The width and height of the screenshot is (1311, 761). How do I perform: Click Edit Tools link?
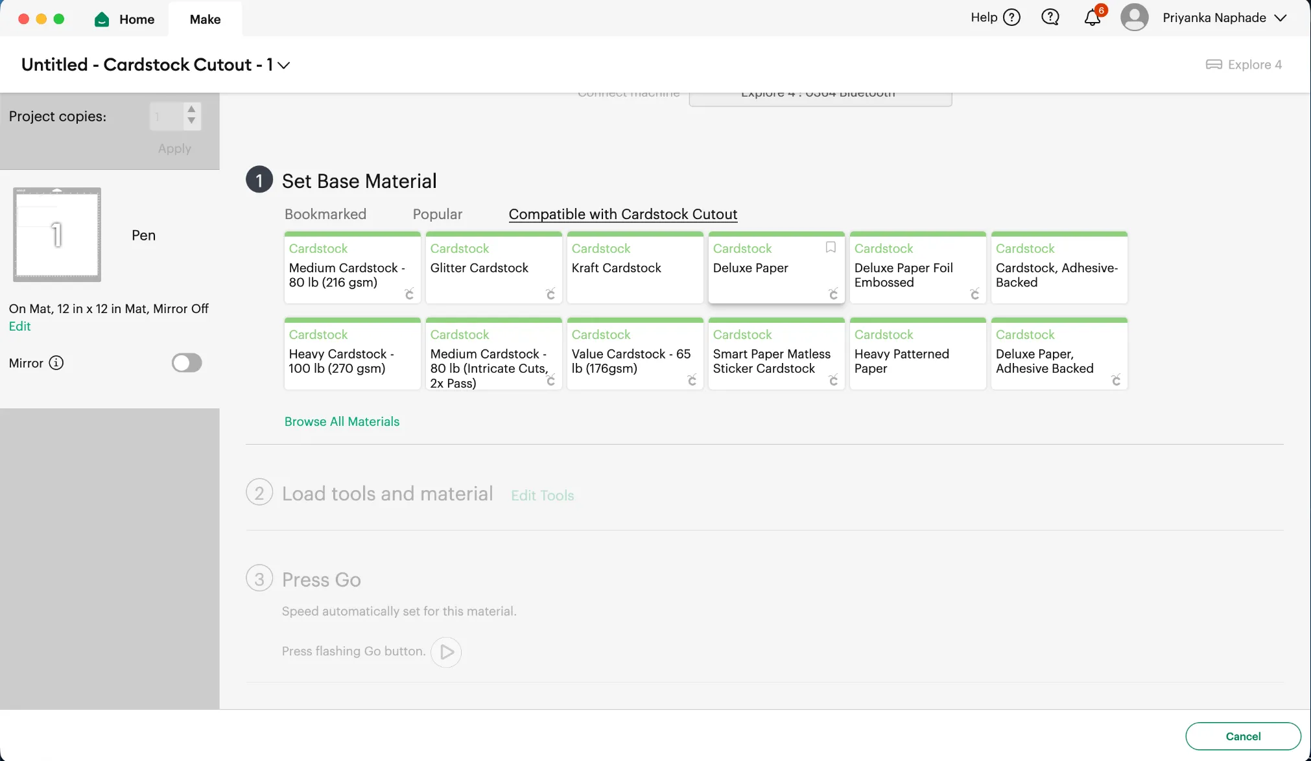(543, 495)
